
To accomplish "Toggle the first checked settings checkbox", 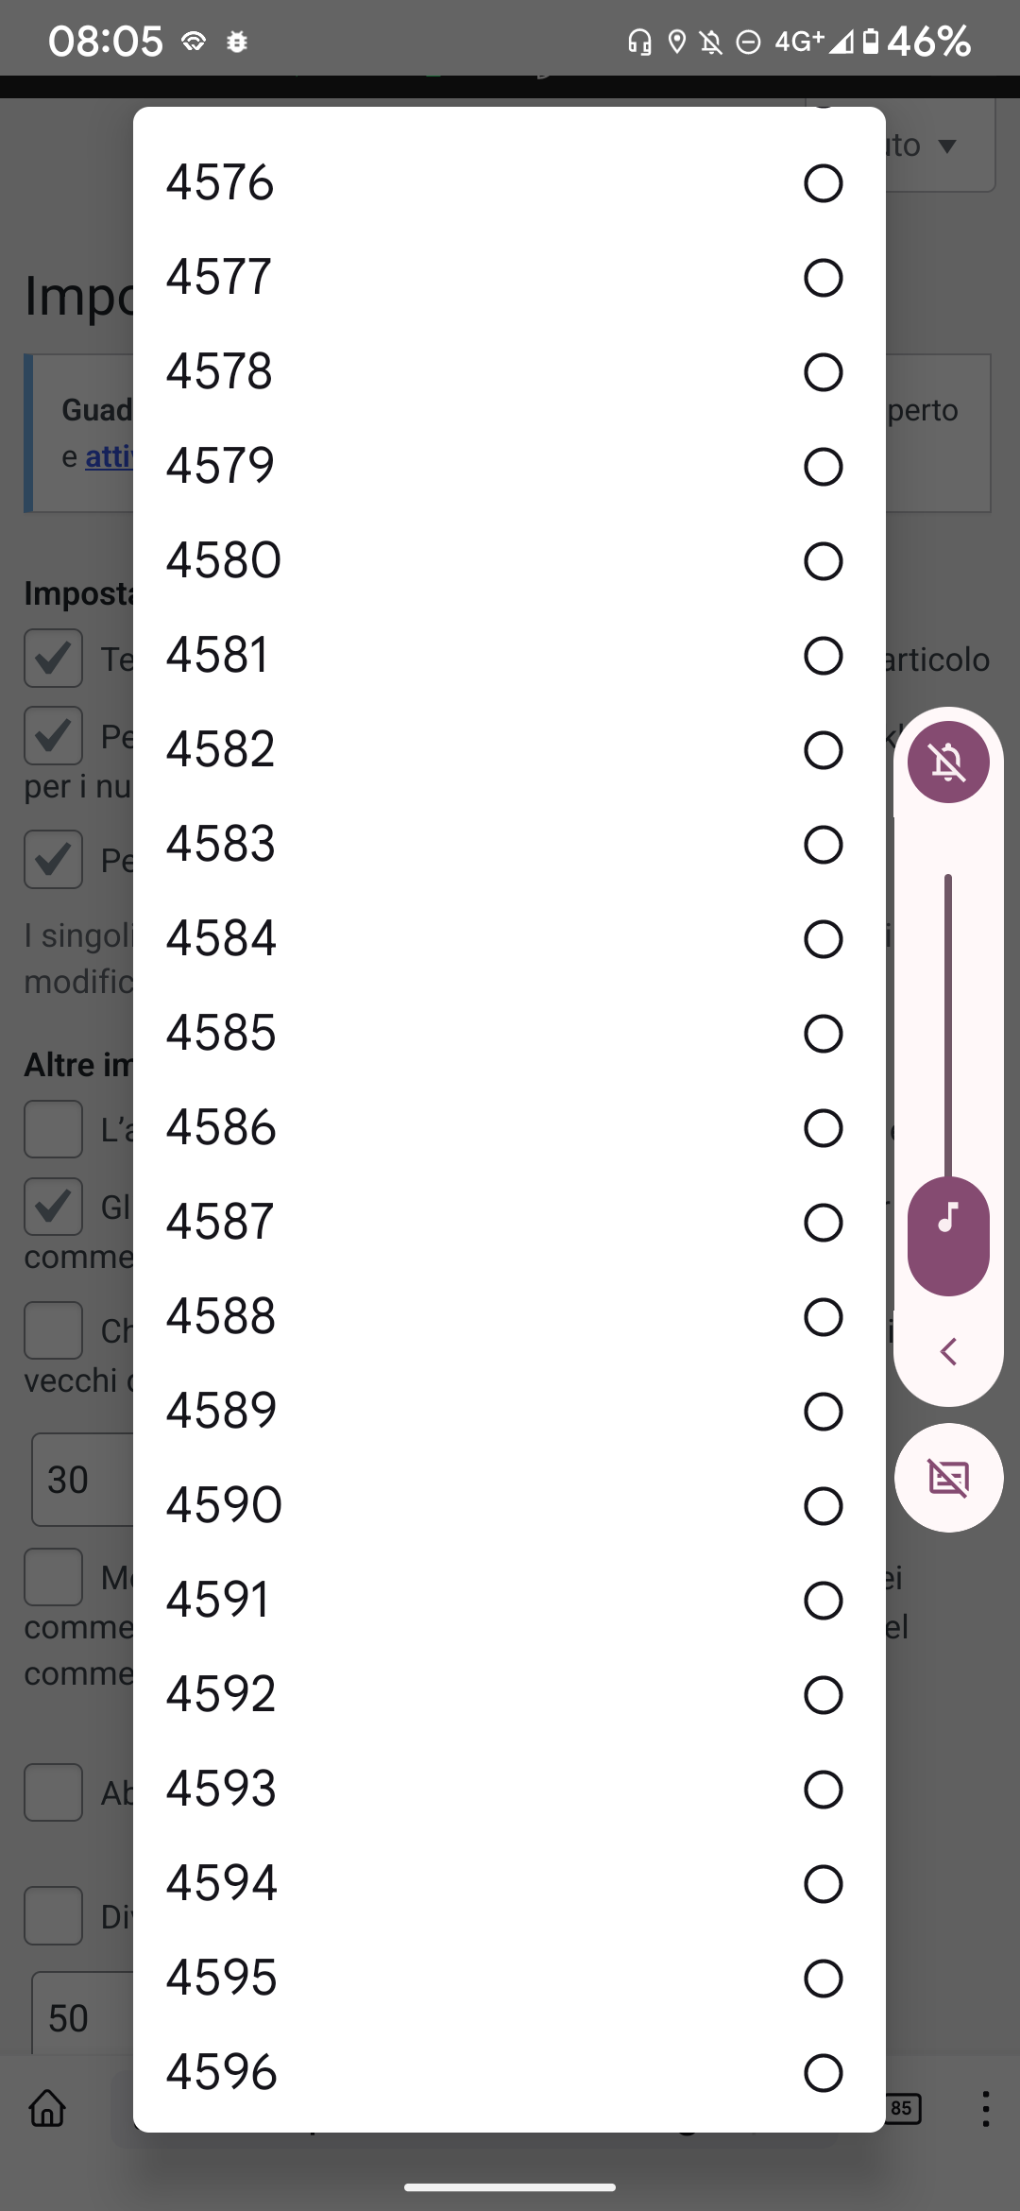I will point(54,658).
